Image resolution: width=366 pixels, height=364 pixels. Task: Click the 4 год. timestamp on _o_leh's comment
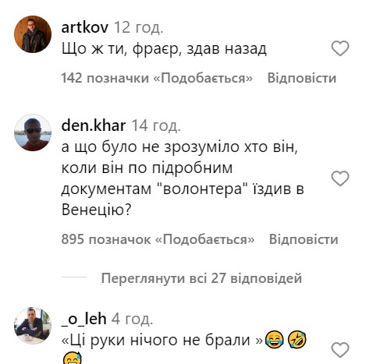pos(132,319)
